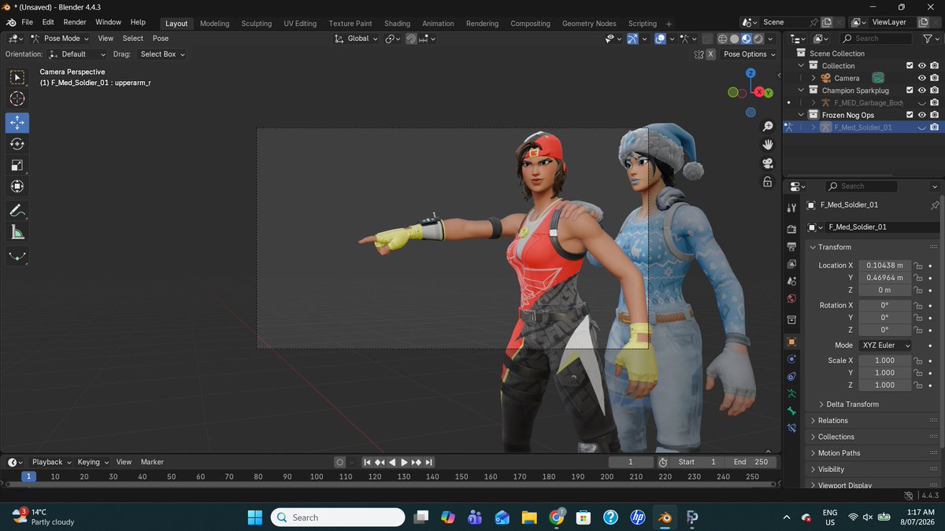Jump to the timeline end frame

coord(429,462)
